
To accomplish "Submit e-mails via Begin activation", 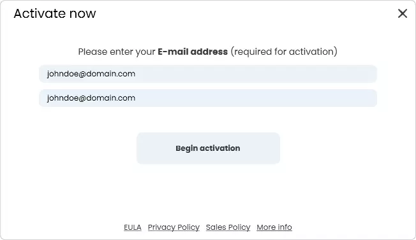I will coord(208,148).
